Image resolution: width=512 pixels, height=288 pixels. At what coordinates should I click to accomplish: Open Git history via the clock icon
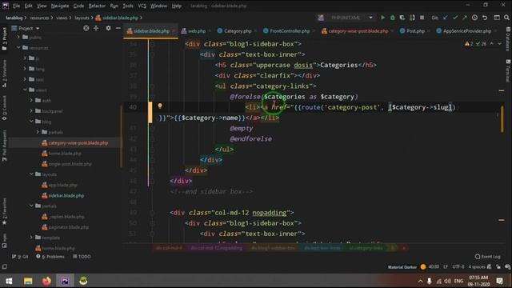click(474, 18)
